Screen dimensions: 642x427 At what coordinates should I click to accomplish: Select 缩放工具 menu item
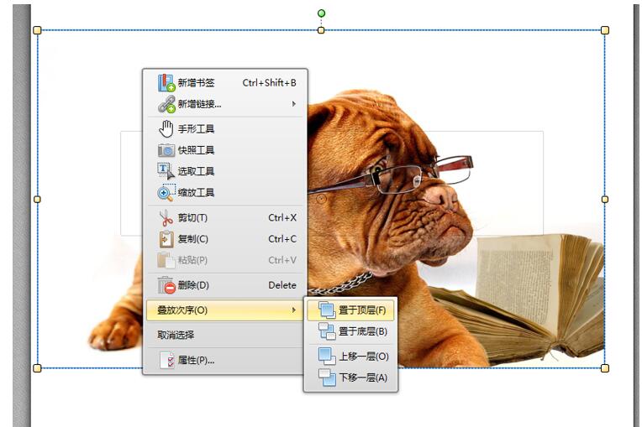(x=224, y=192)
